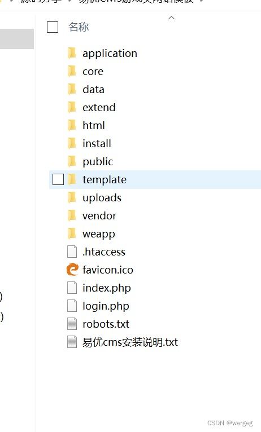The image size is (261, 432).
Task: Click the 名称 column header
Action: 79,27
